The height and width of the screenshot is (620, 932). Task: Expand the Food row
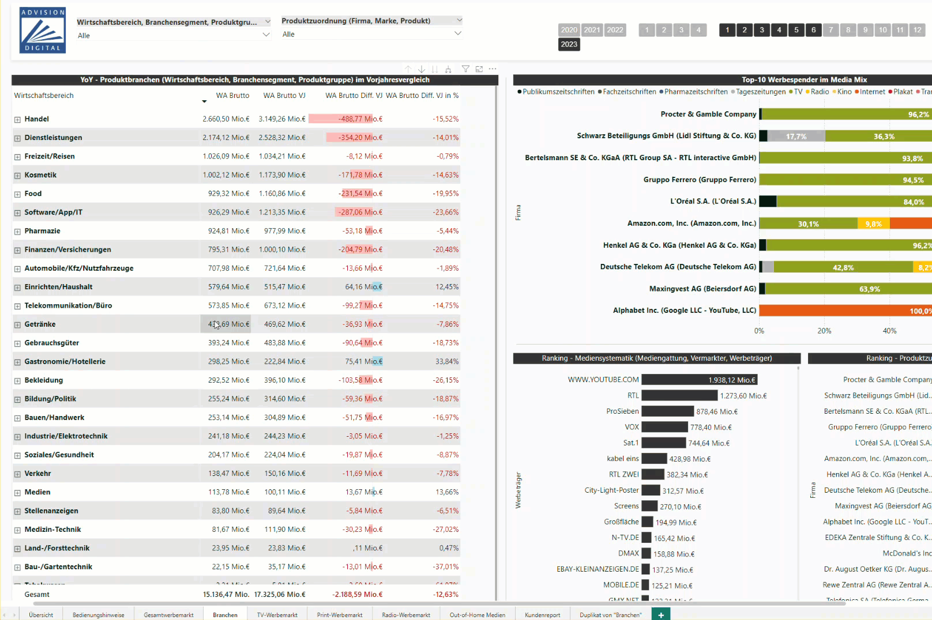pyautogui.click(x=17, y=194)
